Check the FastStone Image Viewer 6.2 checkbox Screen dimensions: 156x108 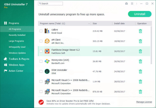[41, 51]
